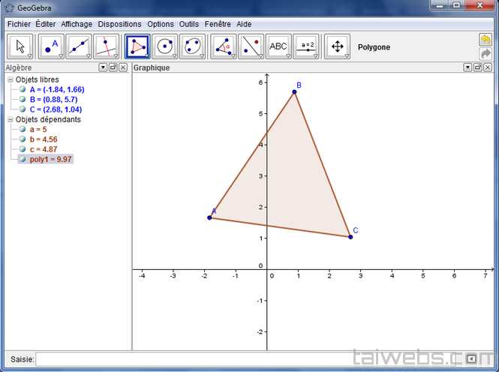The height and width of the screenshot is (372, 499).
Task: Open the Graphique panel style dropdown arrow
Action: 467,67
